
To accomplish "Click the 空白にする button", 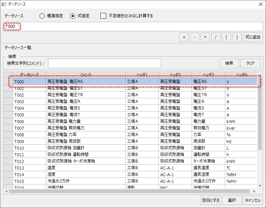I will tap(211, 200).
